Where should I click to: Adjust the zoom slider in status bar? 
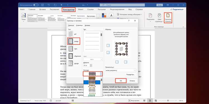pos(168,101)
